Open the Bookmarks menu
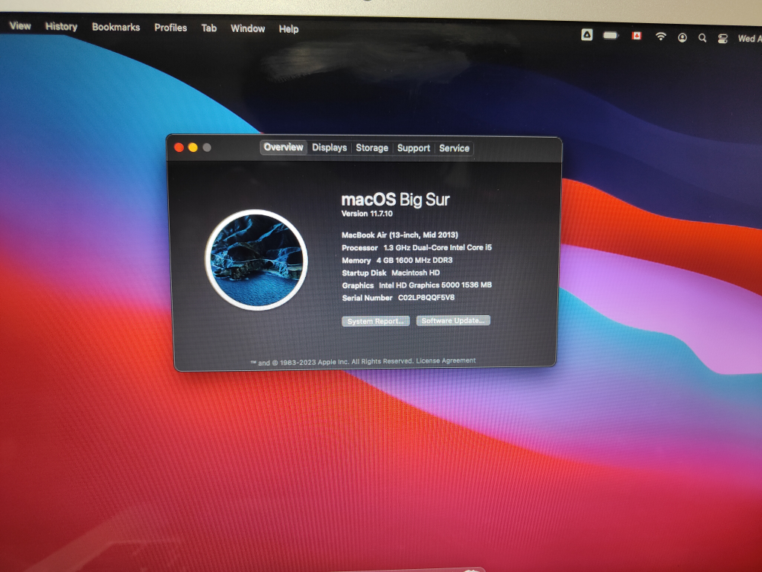 pyautogui.click(x=115, y=28)
